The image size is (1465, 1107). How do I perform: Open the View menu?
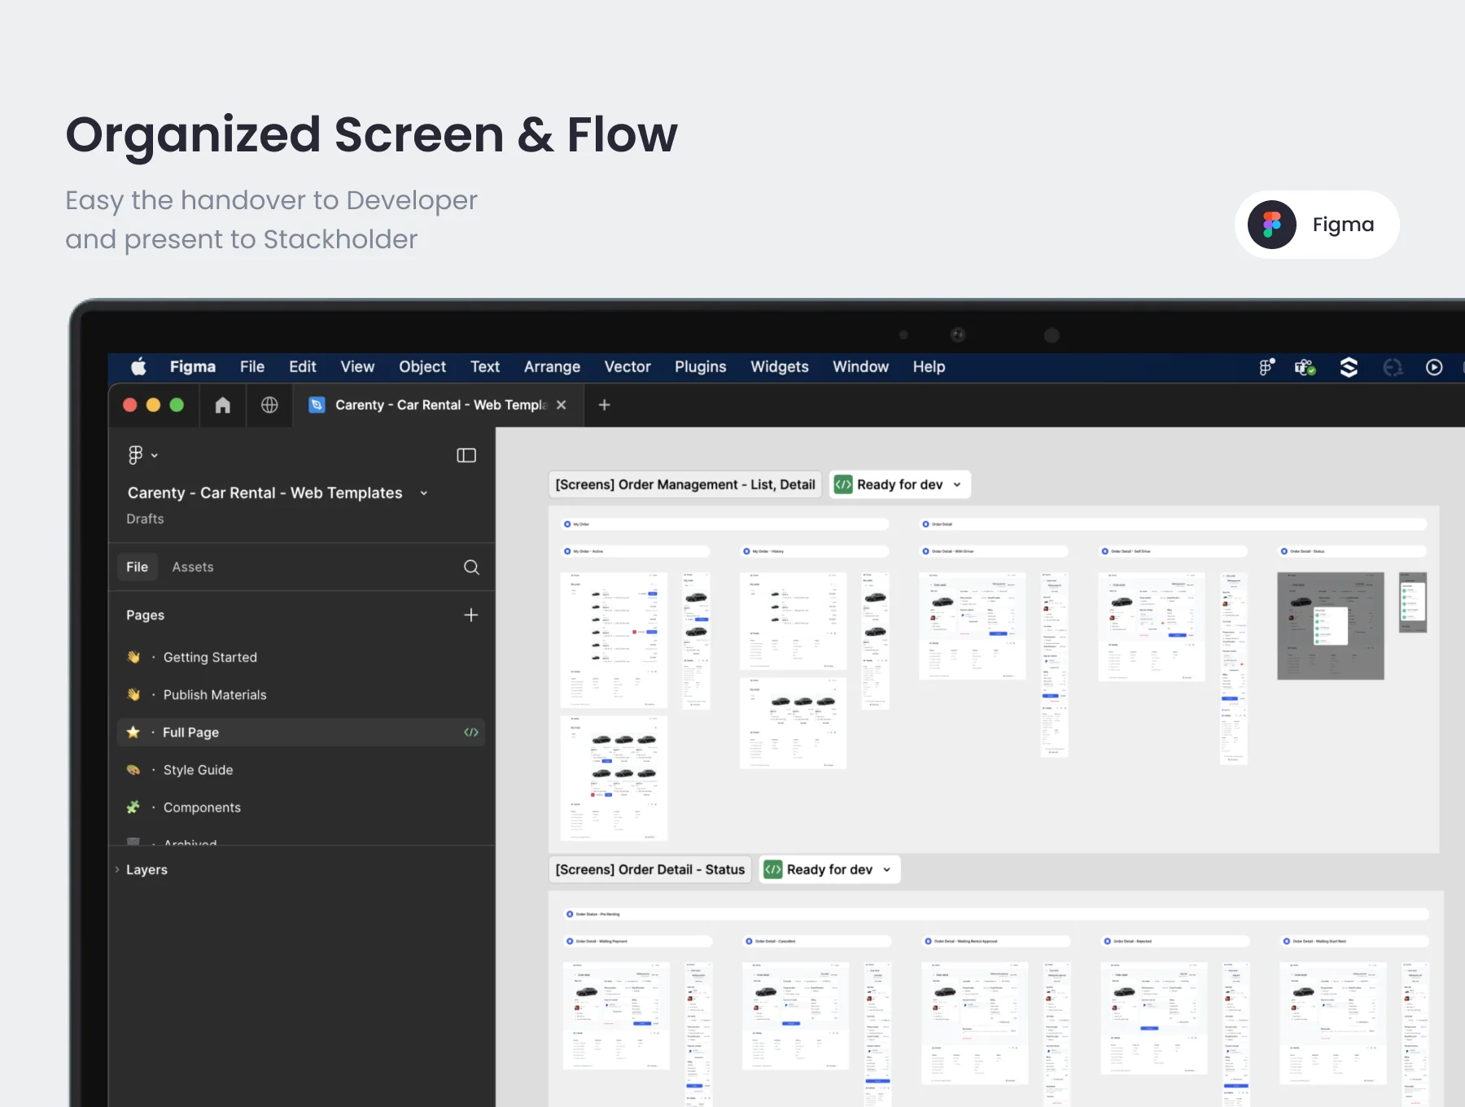357,367
